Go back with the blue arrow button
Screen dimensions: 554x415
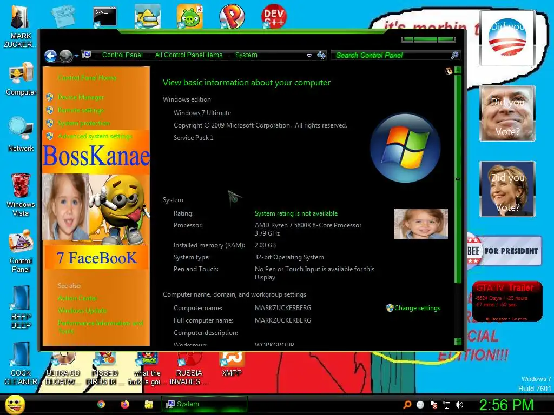(x=50, y=56)
